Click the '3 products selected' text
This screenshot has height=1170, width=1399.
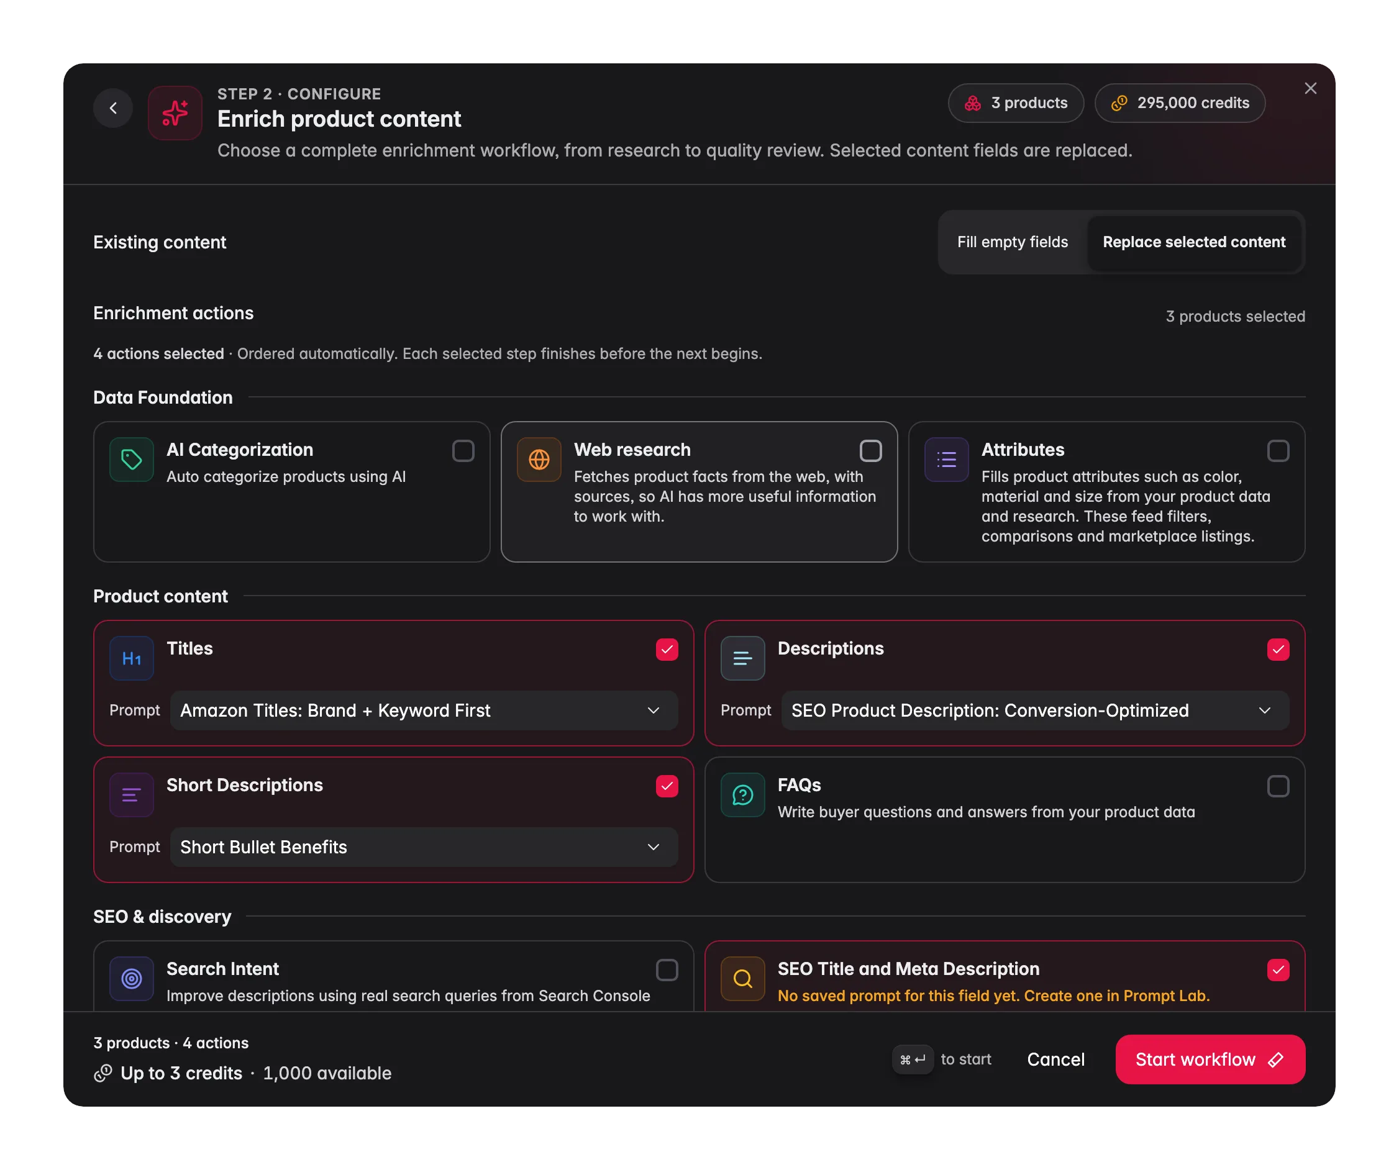tap(1235, 316)
